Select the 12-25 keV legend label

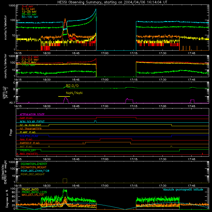tap(29, 12)
